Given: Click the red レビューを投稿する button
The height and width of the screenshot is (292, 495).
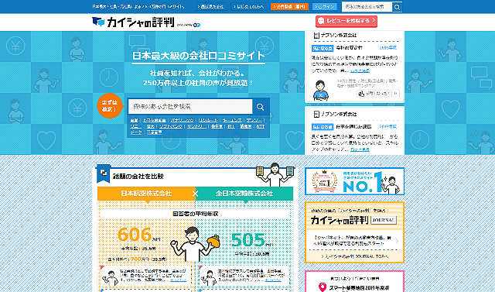Looking at the screenshot, I should point(346,21).
